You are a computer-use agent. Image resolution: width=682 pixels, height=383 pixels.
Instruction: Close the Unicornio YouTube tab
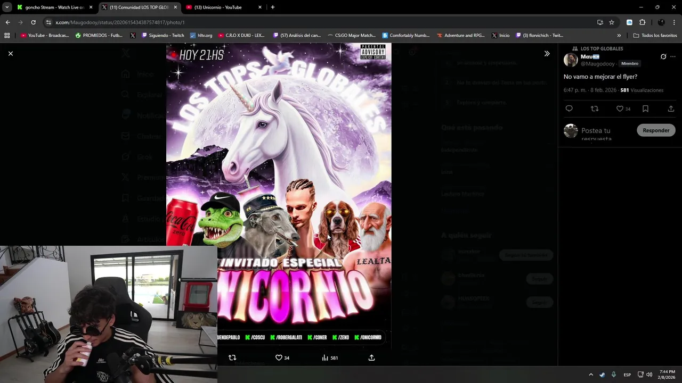(x=260, y=7)
